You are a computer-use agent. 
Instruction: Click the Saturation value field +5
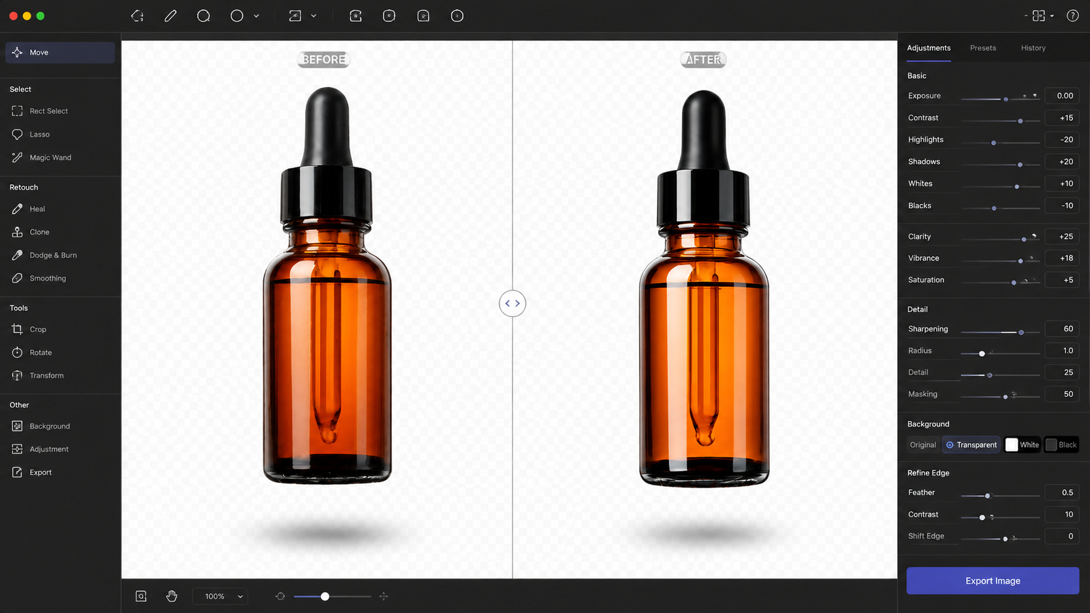tap(1062, 280)
